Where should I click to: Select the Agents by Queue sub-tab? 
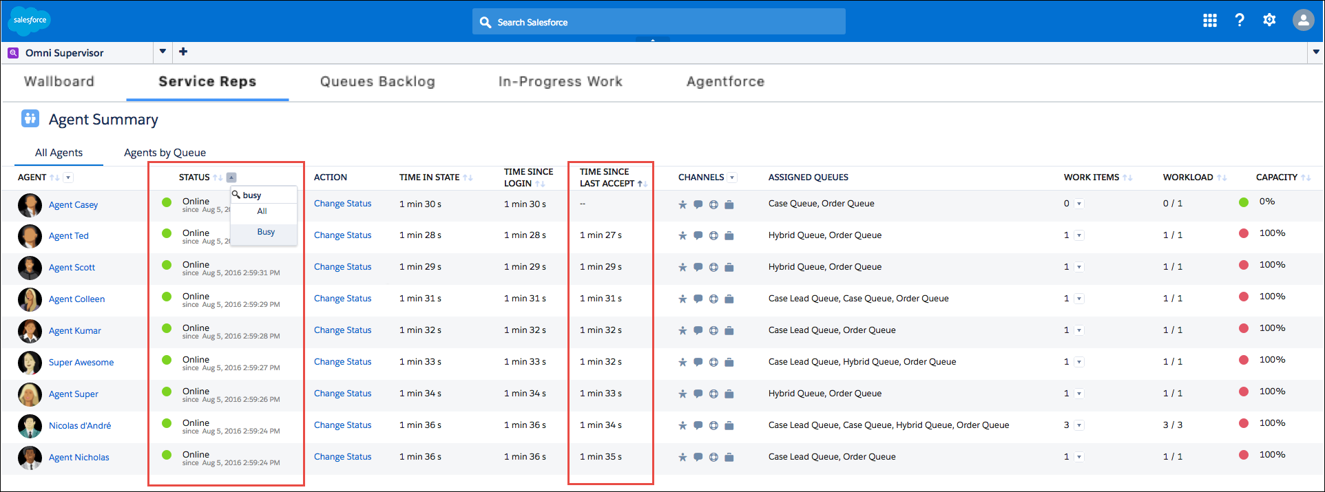165,153
